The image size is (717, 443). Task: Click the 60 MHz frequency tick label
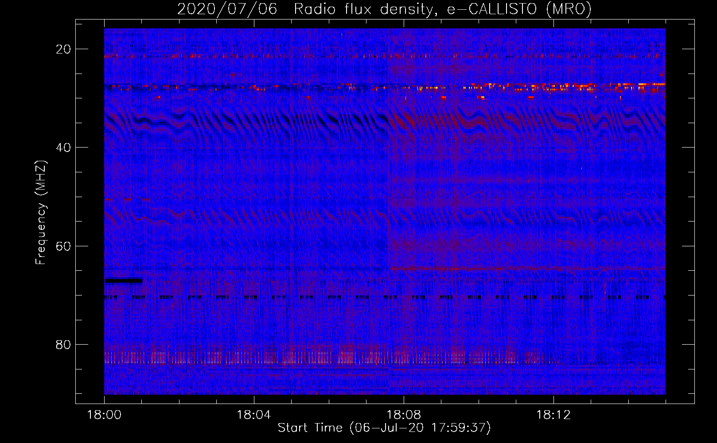coord(64,246)
